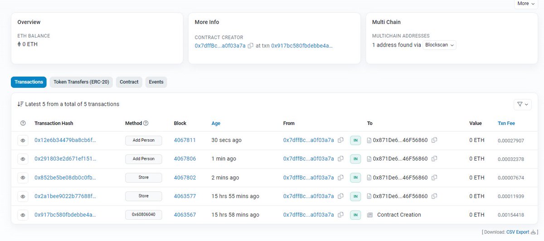544x241 pixels.
Task: Click the 0.00154418 transaction fee
Action: tap(510, 215)
